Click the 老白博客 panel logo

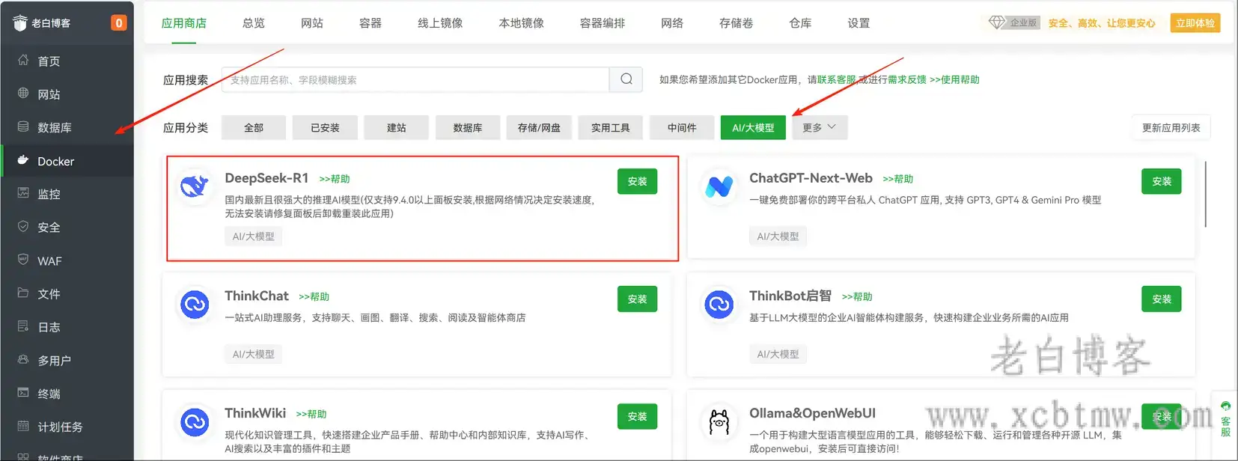(20, 22)
